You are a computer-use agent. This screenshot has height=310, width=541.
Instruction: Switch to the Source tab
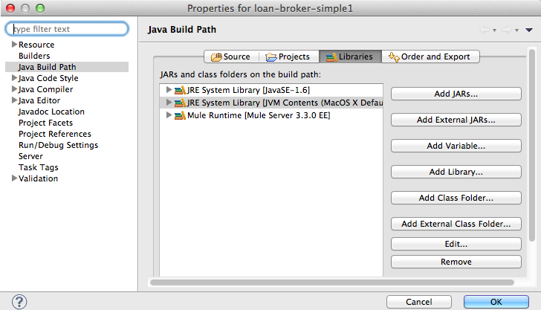231,56
